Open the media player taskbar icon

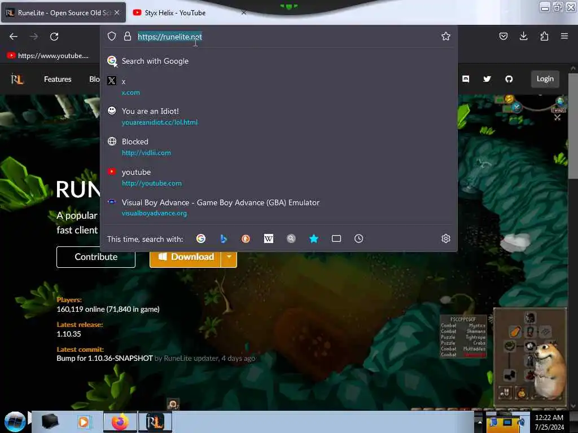84,422
